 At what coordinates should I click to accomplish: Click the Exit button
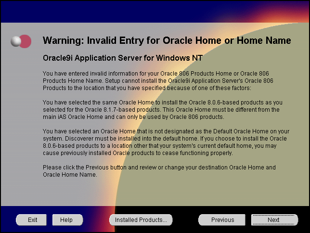click(x=31, y=220)
